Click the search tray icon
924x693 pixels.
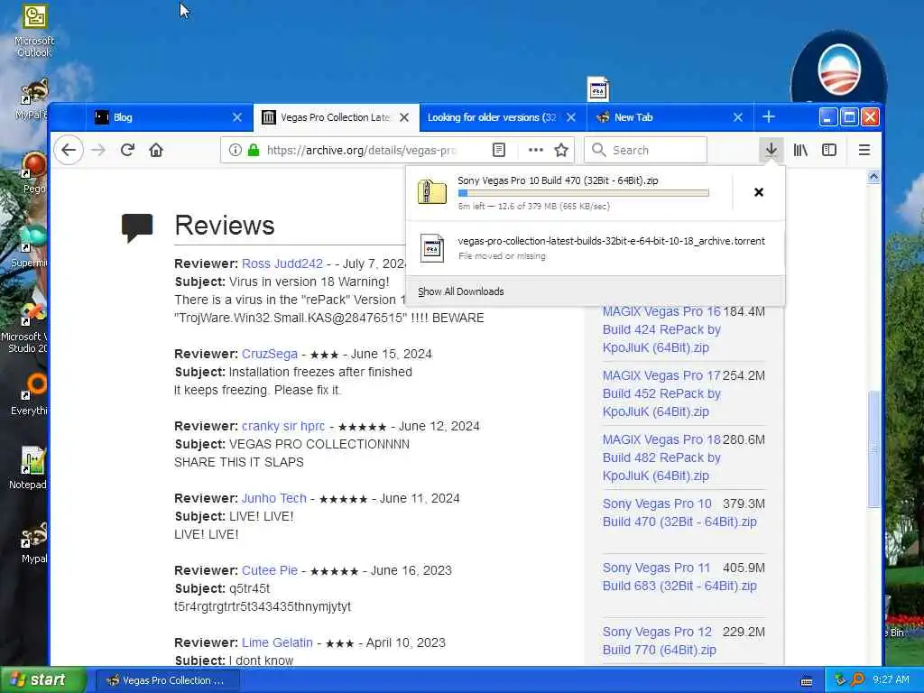(x=858, y=680)
